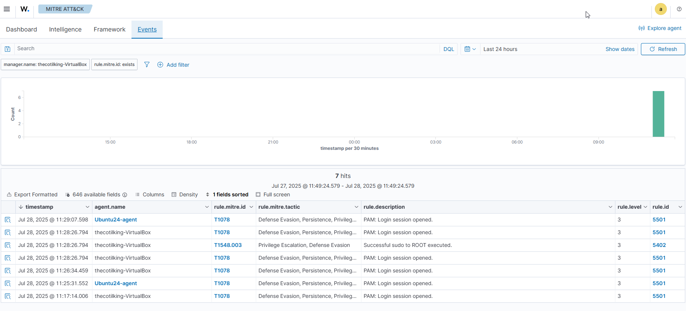Inspect details of the sudo to ROOT event
The height and width of the screenshot is (311, 686).
tap(8, 245)
